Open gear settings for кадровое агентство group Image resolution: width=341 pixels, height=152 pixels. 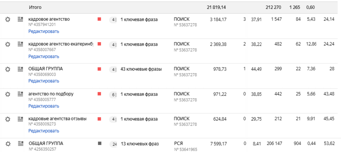(8, 19)
